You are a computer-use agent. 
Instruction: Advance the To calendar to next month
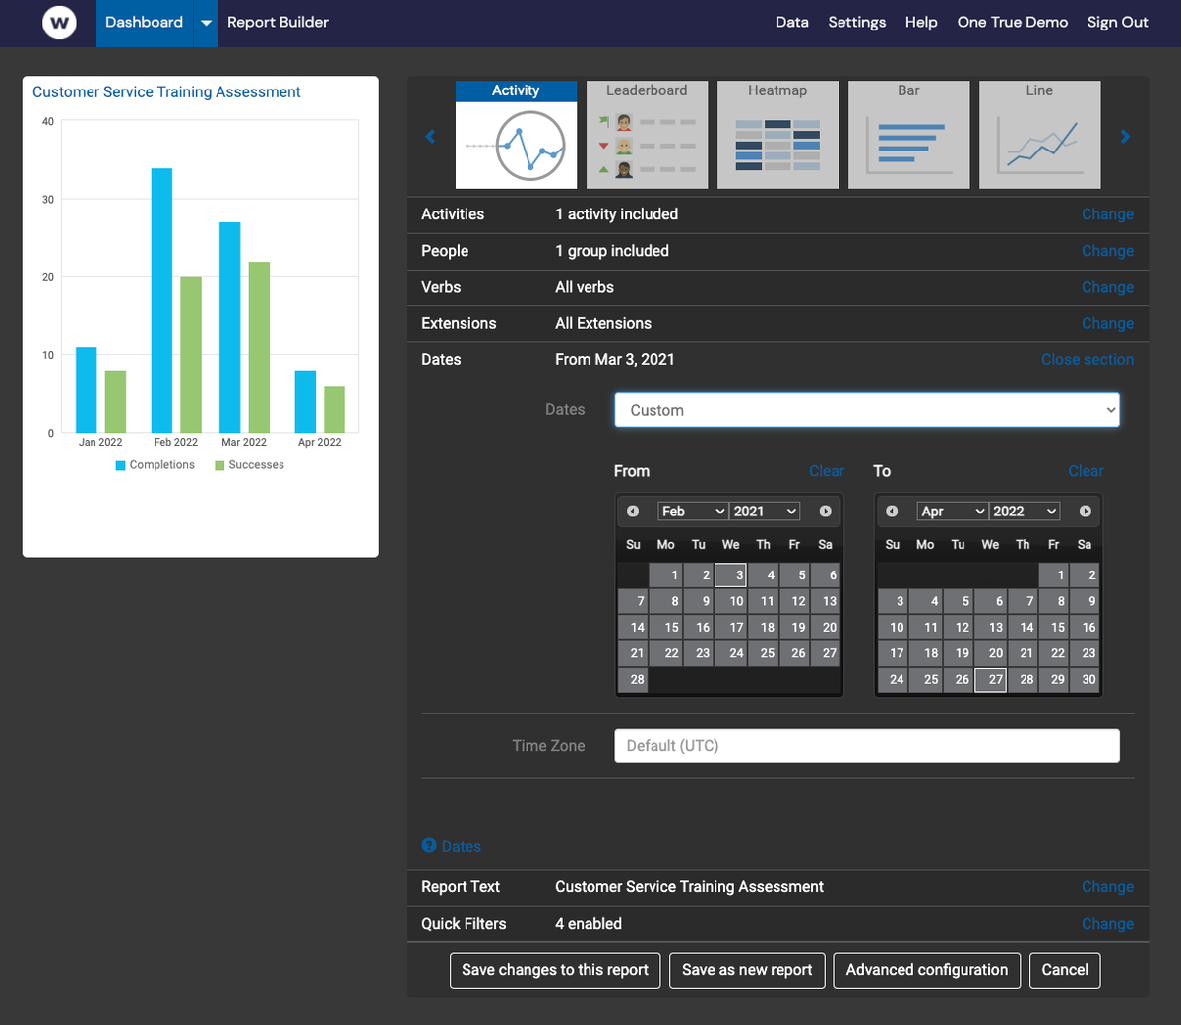tap(1084, 511)
